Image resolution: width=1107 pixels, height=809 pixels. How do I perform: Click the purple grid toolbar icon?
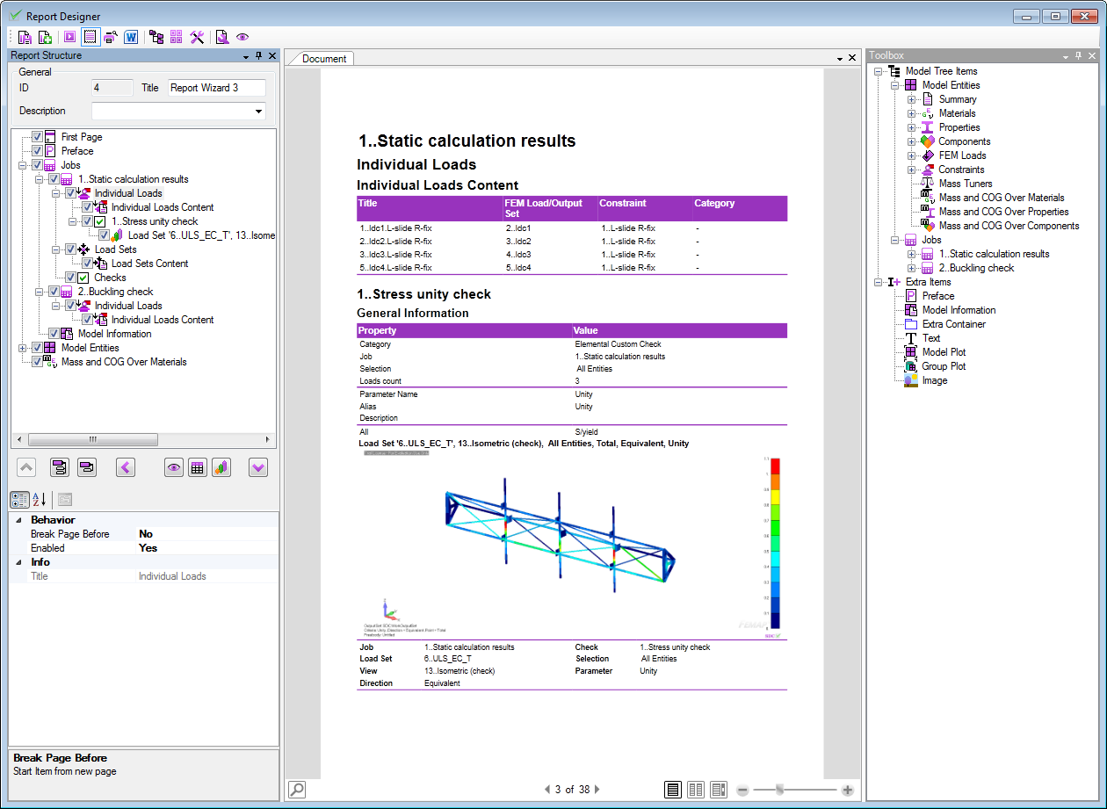[x=177, y=37]
